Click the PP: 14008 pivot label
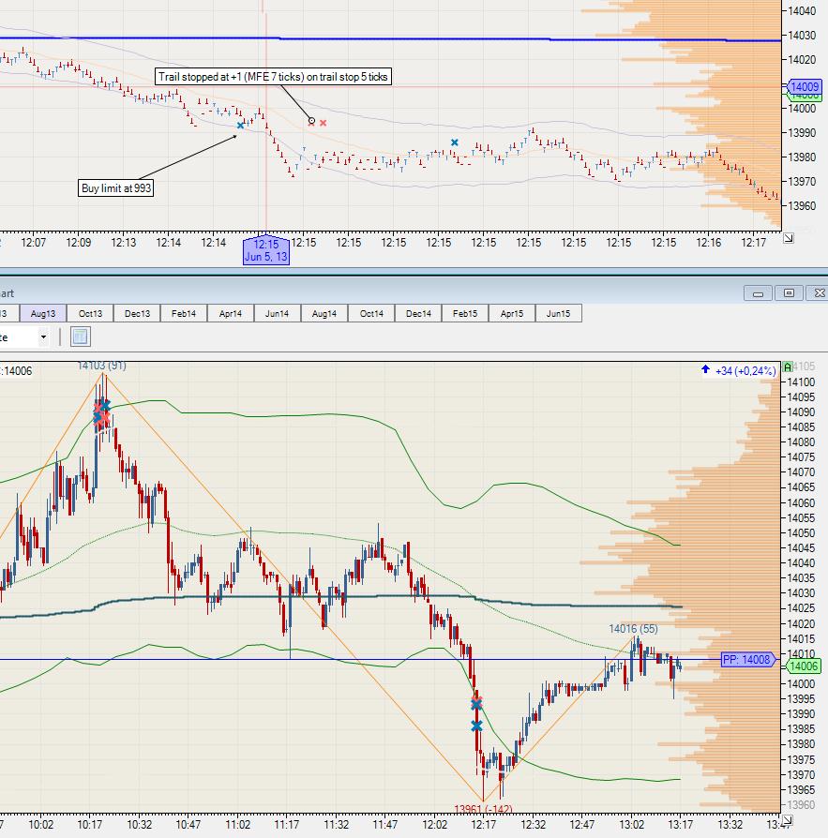828x838 pixels. [746, 660]
